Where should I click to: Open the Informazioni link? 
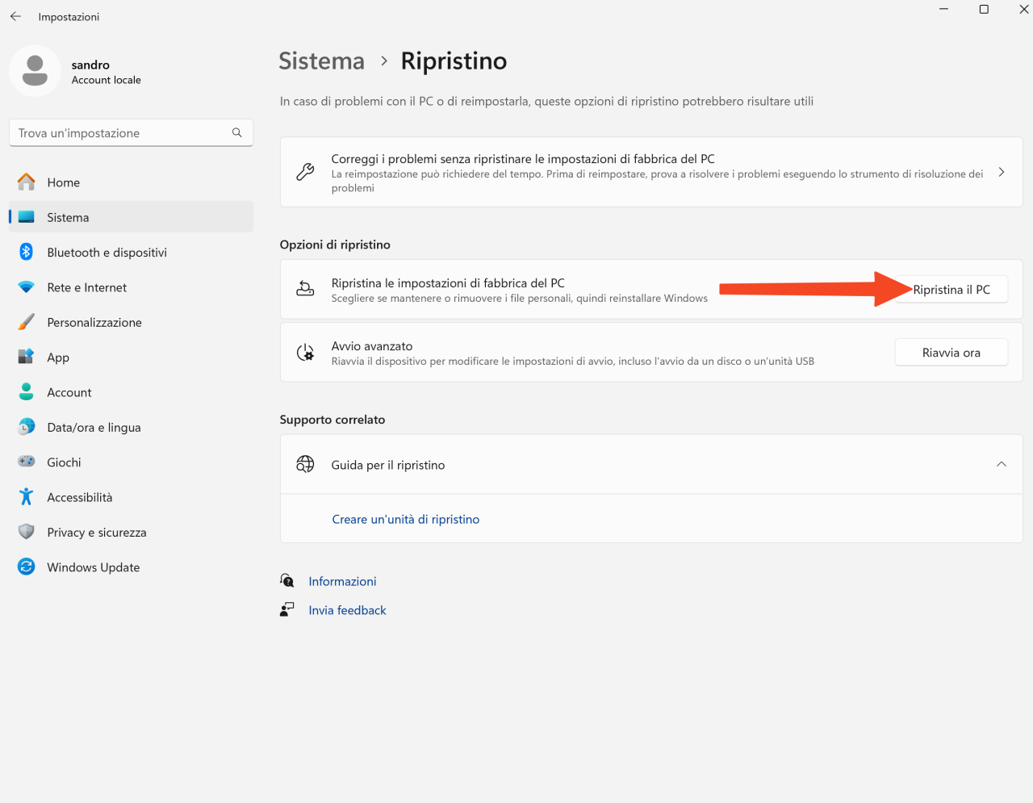point(342,581)
